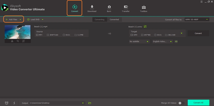Toggle the Merge All Videos switch
Screen dimensions: 214x106
click(x=181, y=103)
